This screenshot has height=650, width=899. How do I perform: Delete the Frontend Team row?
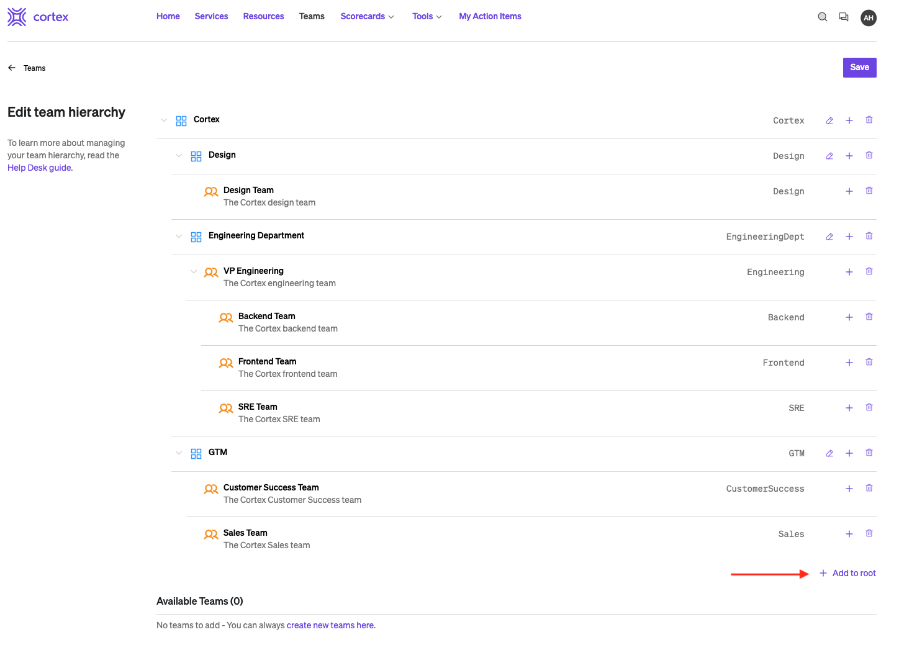[869, 362]
